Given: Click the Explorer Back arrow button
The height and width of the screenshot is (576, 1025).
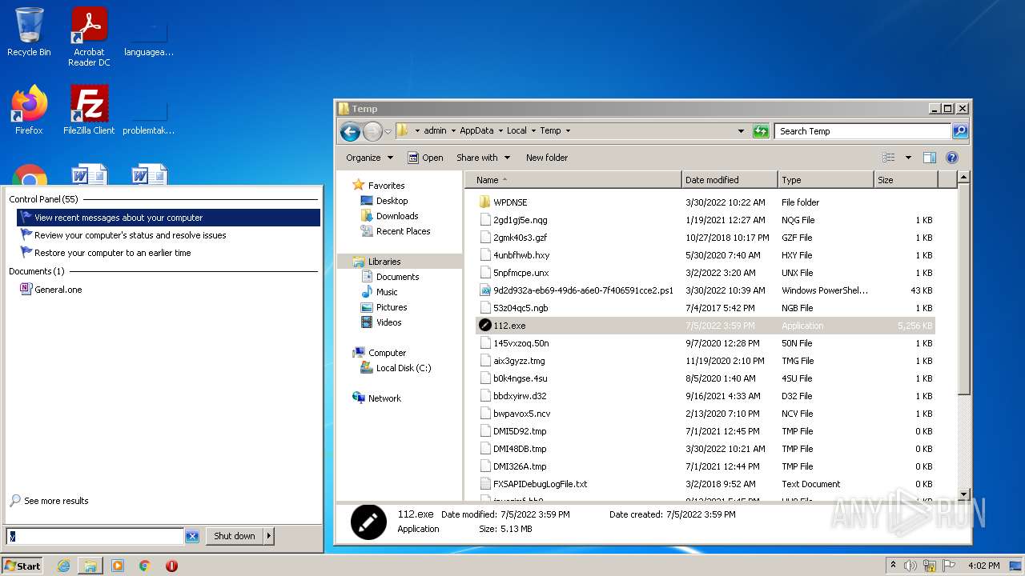Looking at the screenshot, I should (350, 131).
